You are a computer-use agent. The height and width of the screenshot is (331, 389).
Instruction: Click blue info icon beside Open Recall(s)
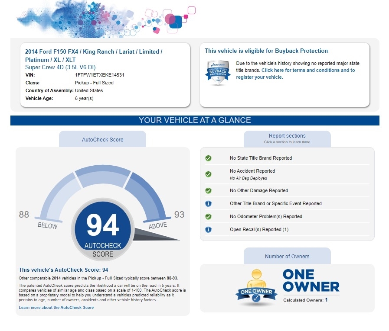tap(208, 230)
